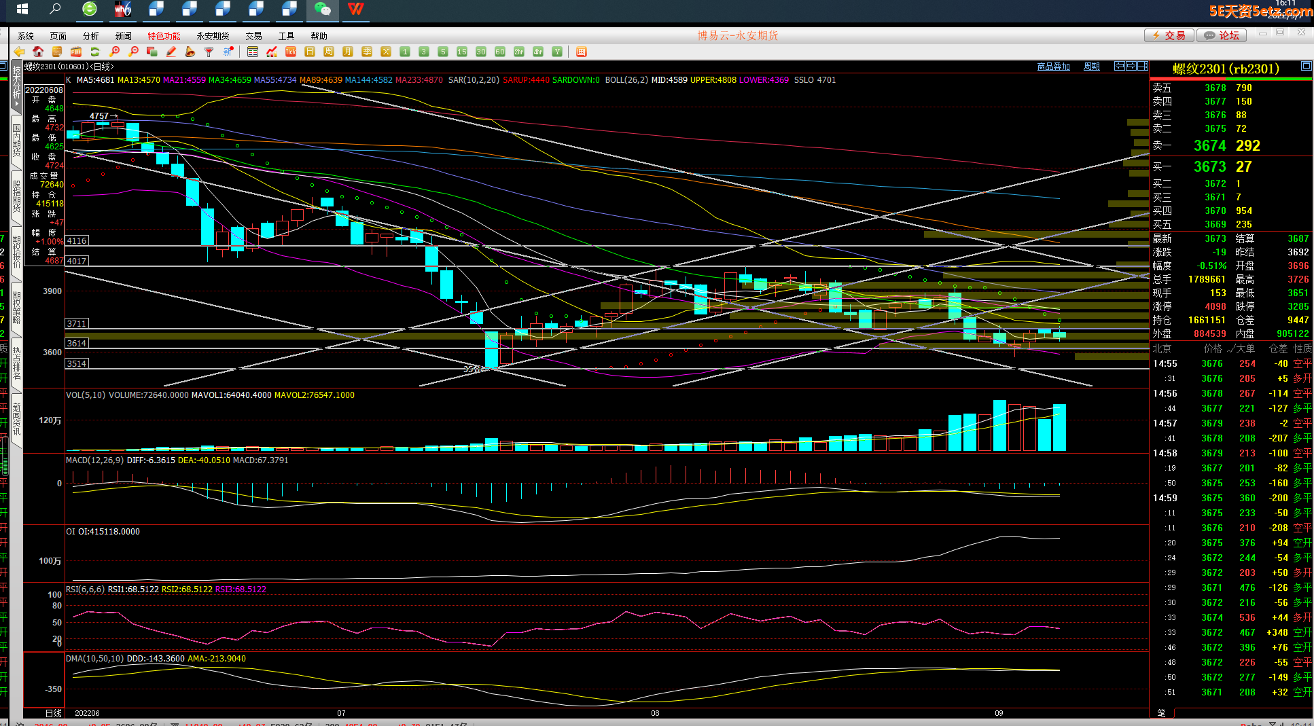Open the 新闻 menu
Viewport: 1314px width, 726px height.
[x=124, y=36]
